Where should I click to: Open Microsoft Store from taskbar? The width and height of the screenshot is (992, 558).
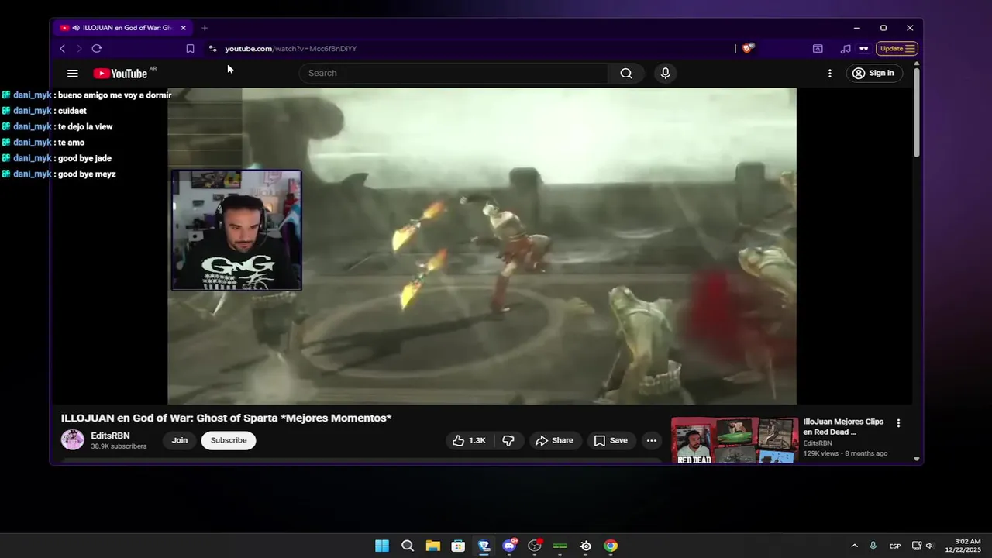point(458,546)
